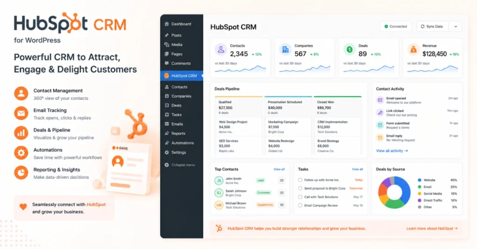Click the Connected status button
This screenshot has height=249, width=477.
tap(395, 26)
